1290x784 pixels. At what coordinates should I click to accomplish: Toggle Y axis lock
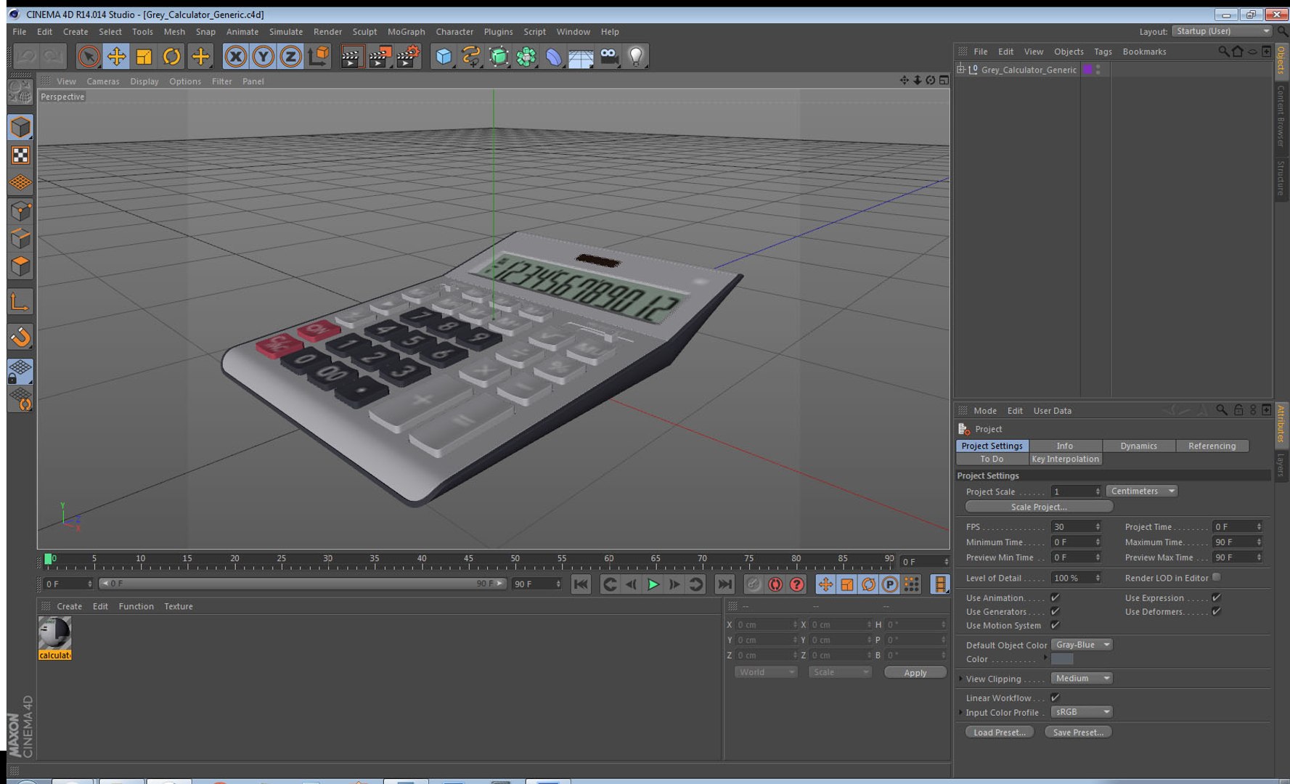click(x=263, y=57)
